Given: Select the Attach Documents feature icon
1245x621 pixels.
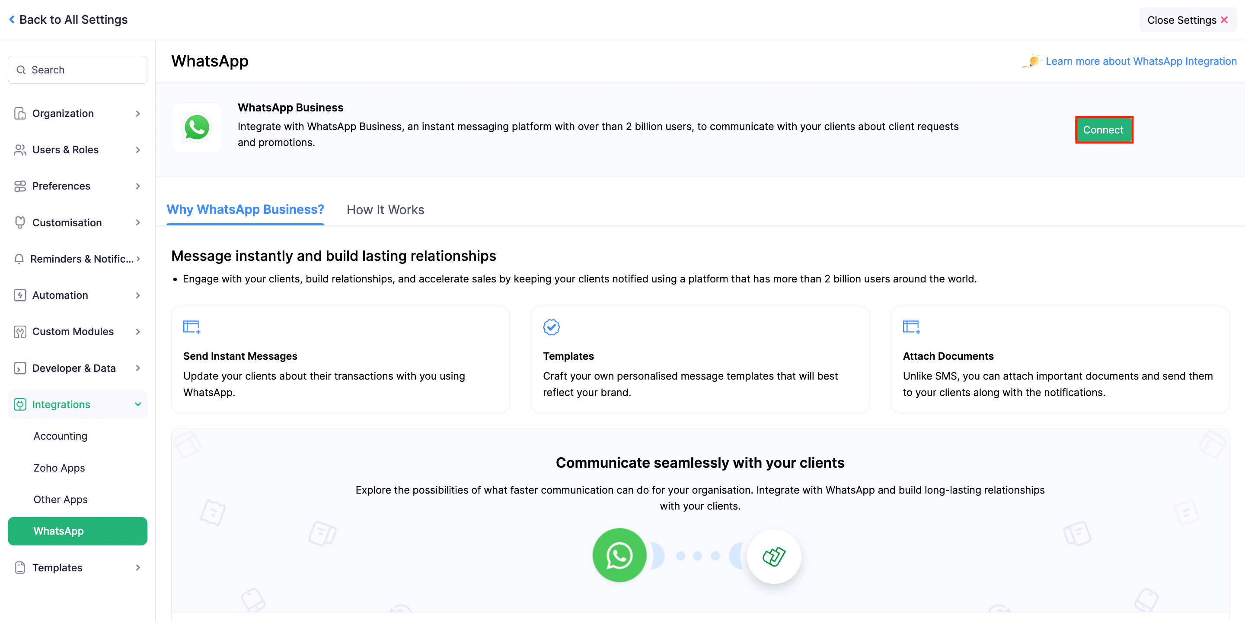Looking at the screenshot, I should point(911,326).
